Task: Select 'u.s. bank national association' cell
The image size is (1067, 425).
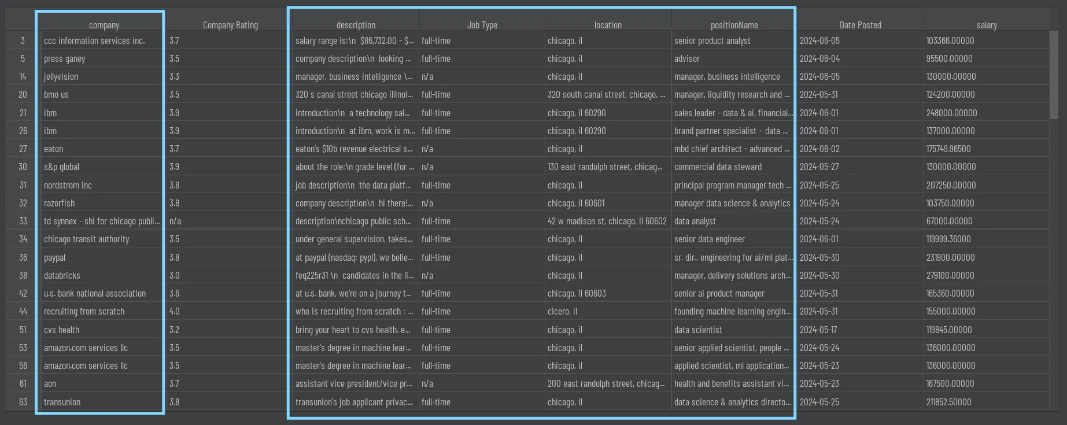Action: [104, 293]
